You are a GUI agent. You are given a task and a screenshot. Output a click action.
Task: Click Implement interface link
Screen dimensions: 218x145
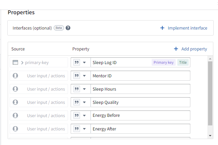click(187, 28)
